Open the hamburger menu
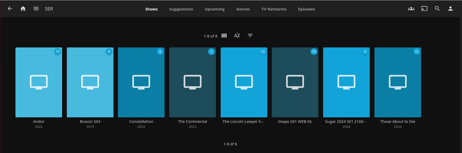Screen dimensions: 462x153 36,9
